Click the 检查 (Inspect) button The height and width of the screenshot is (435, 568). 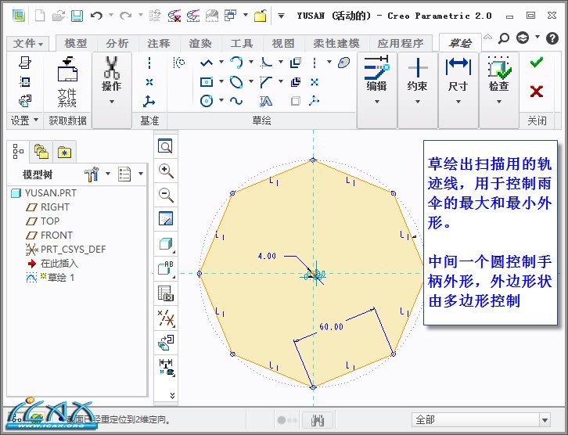point(498,80)
